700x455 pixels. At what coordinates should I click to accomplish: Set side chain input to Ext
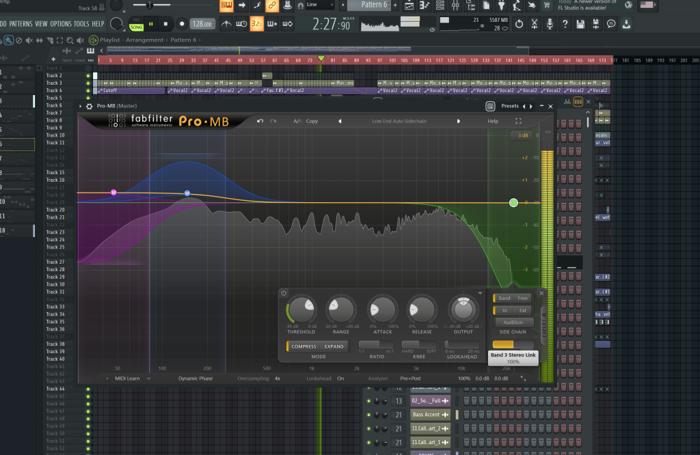(x=523, y=310)
